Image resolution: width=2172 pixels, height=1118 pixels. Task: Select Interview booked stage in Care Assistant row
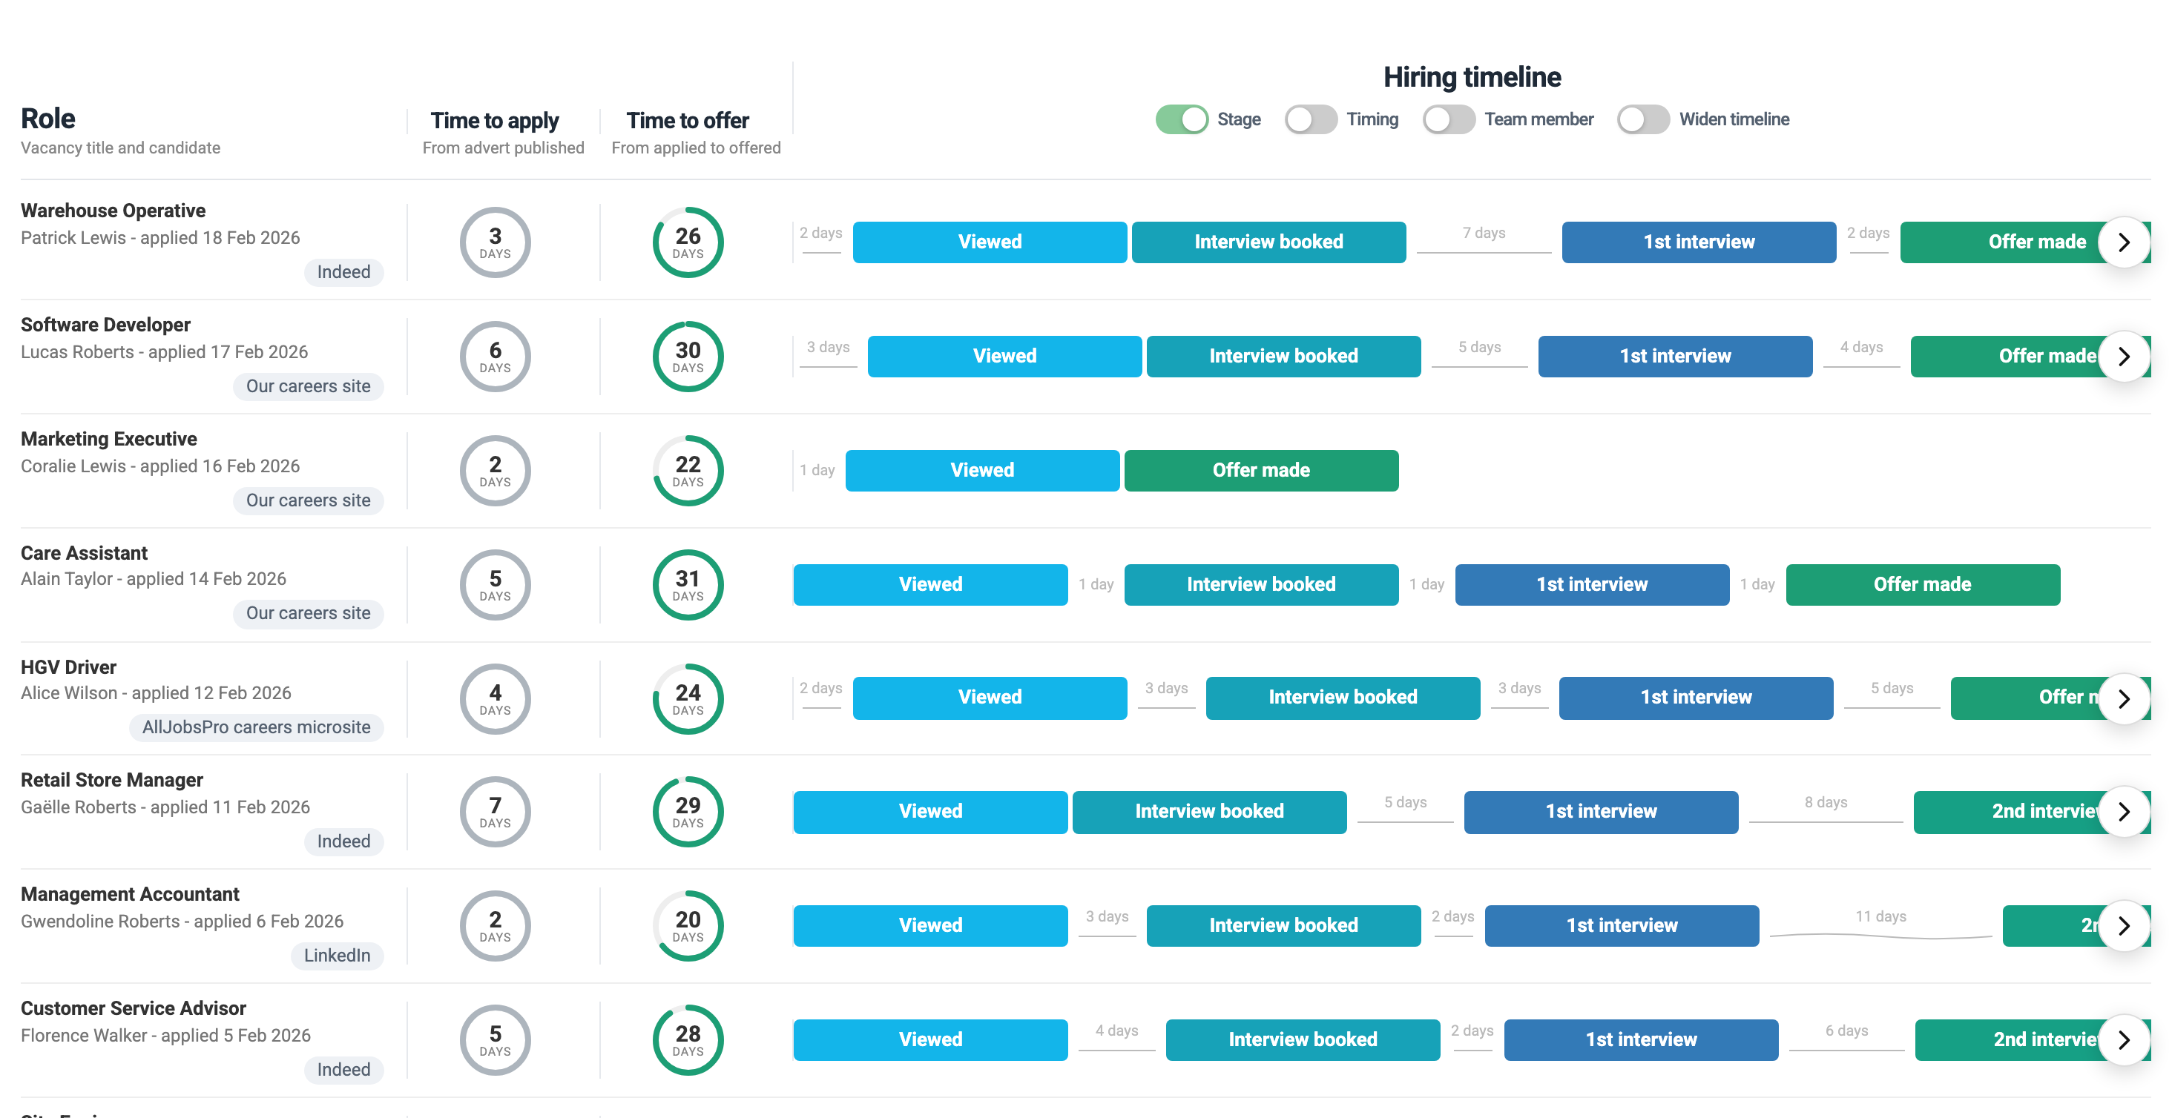pyautogui.click(x=1260, y=585)
